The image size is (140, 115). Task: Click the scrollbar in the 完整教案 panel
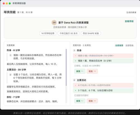click(x=66, y=67)
